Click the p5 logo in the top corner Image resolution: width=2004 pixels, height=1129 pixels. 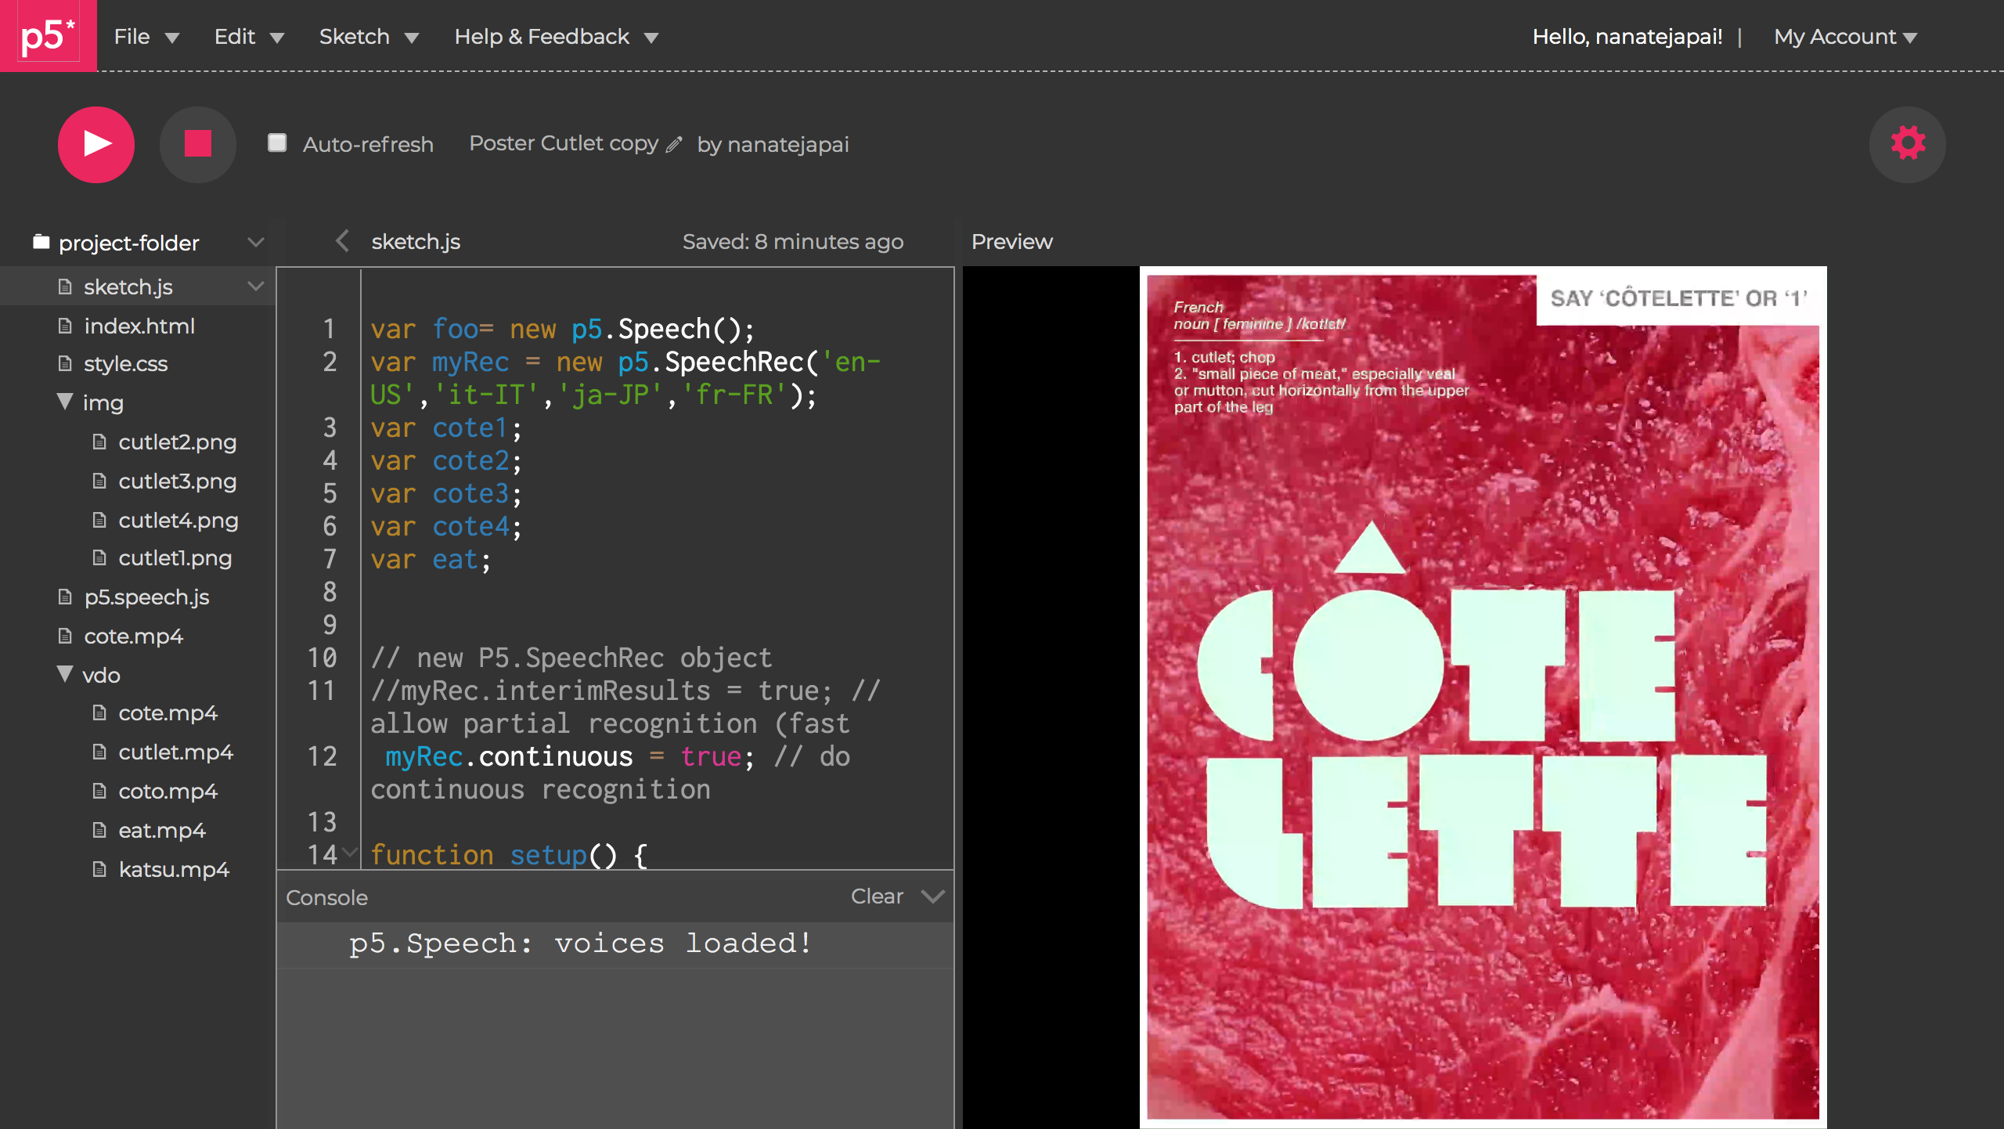(x=47, y=35)
